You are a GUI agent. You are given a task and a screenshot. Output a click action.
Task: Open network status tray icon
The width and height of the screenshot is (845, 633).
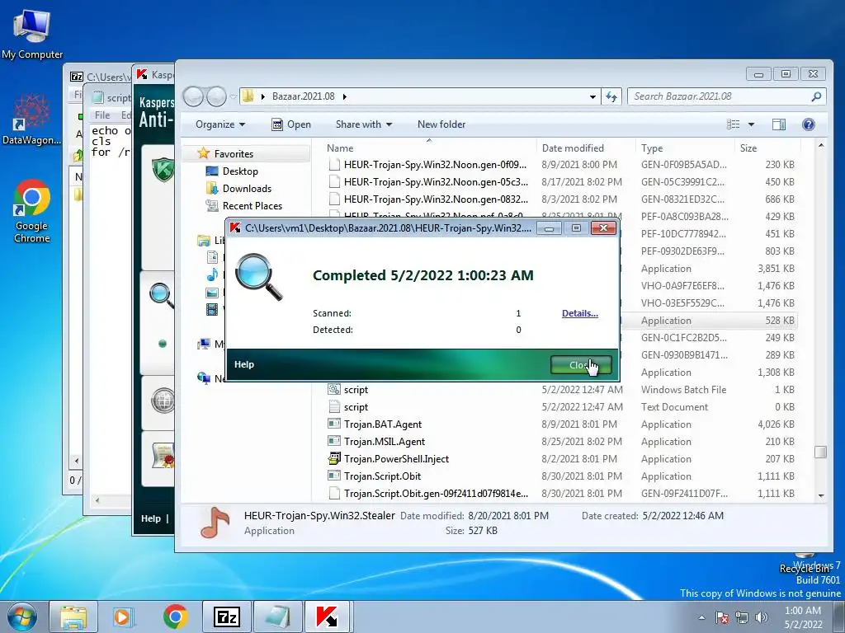[x=742, y=617]
